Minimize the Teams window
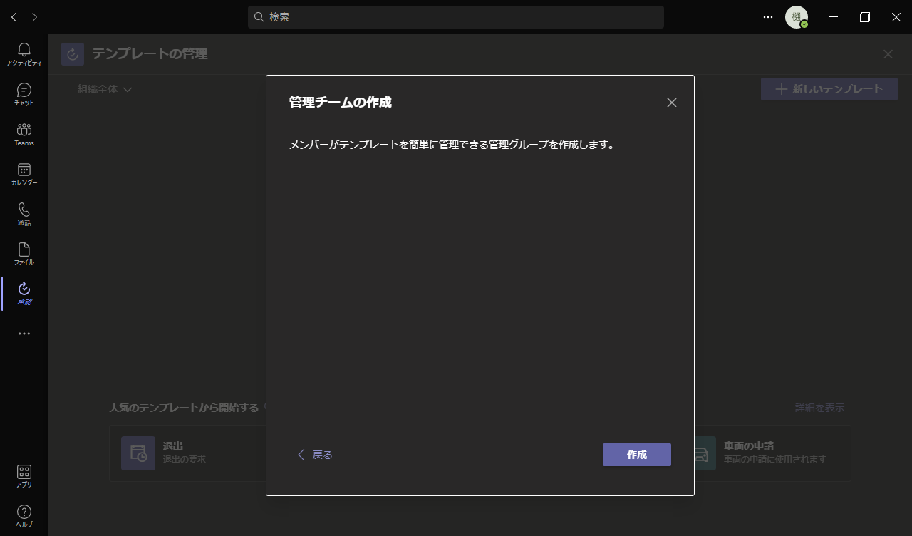The height and width of the screenshot is (536, 912). click(834, 17)
